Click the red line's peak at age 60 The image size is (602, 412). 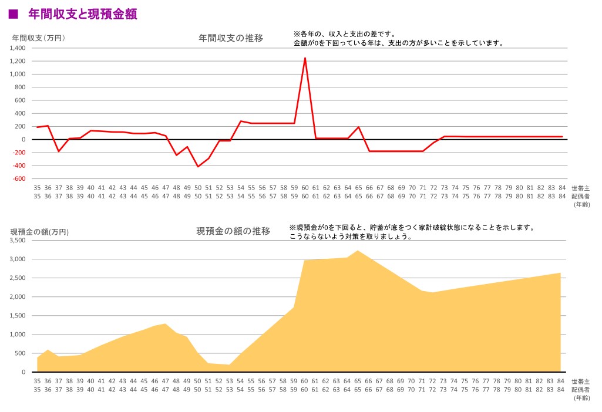click(x=305, y=58)
